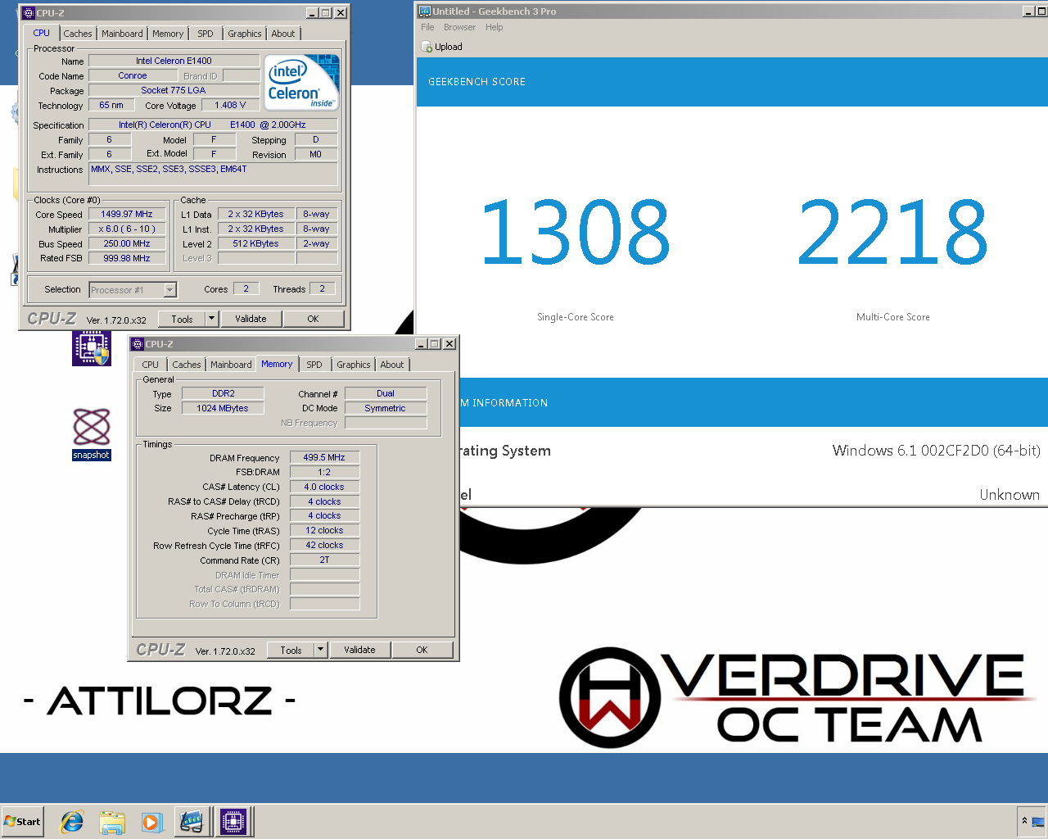Image resolution: width=1048 pixels, height=839 pixels.
Task: Switch to Geekbench taskbar icon
Action: tap(192, 822)
